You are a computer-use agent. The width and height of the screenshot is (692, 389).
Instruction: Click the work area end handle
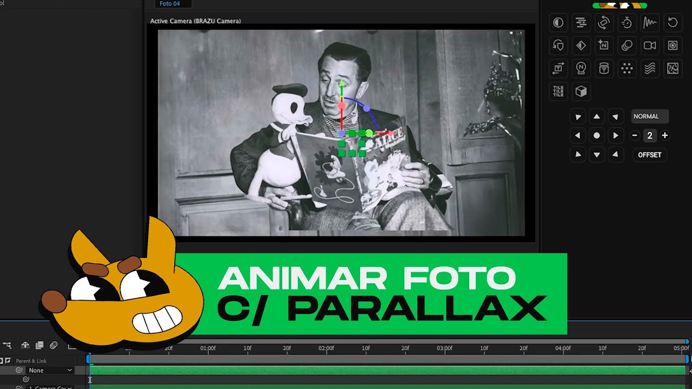(x=688, y=359)
